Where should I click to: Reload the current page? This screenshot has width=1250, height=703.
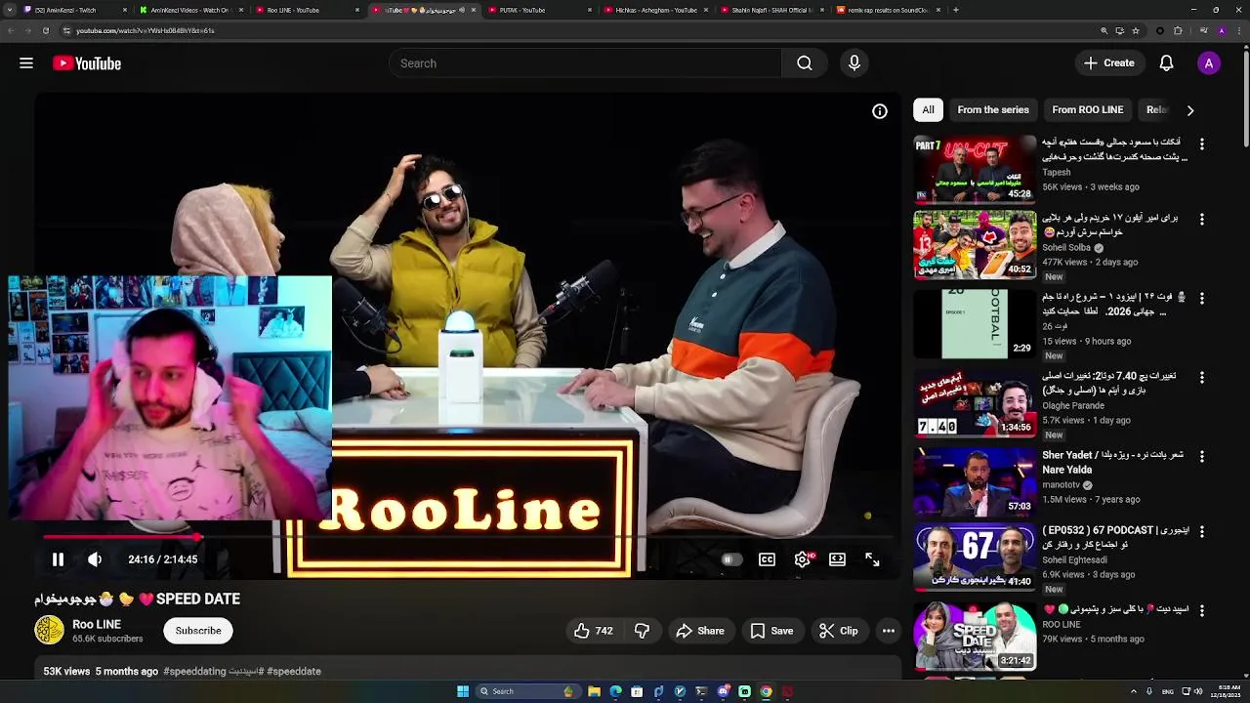45,30
